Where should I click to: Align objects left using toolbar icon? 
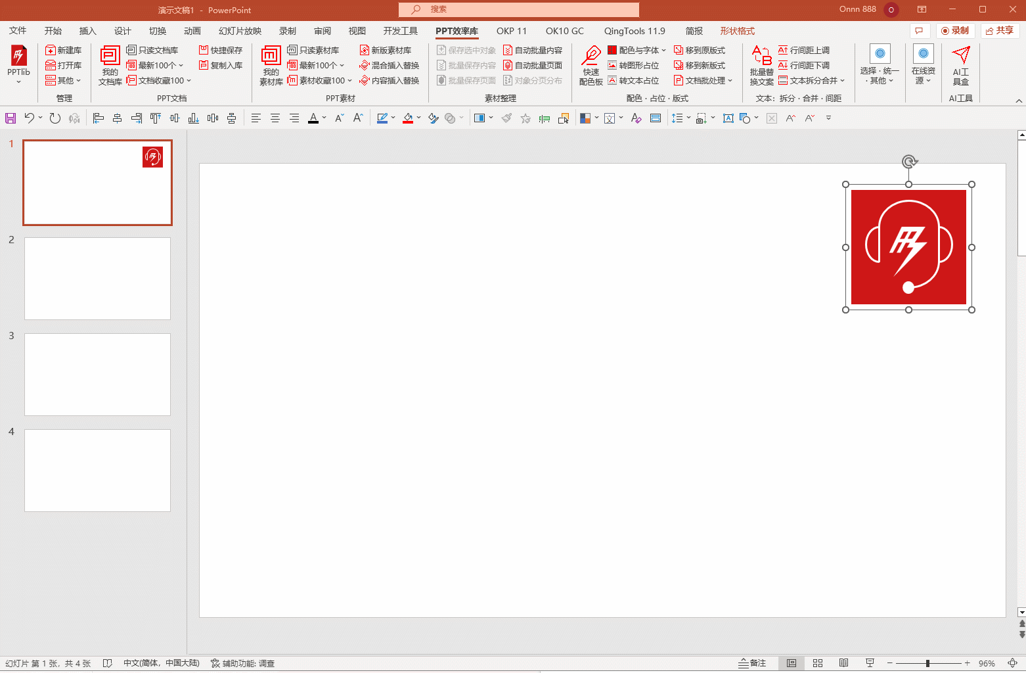point(99,118)
